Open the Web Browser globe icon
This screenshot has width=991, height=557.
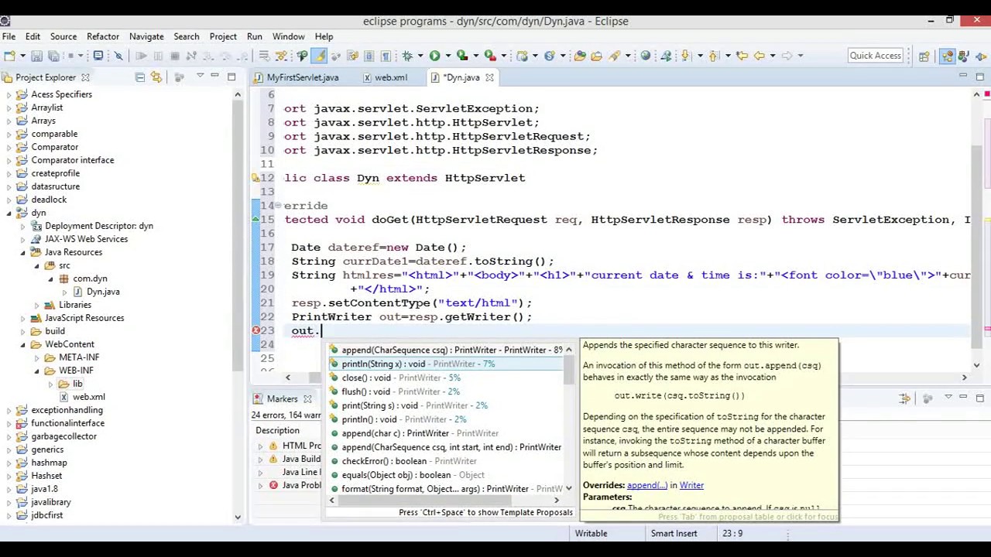[x=645, y=56]
